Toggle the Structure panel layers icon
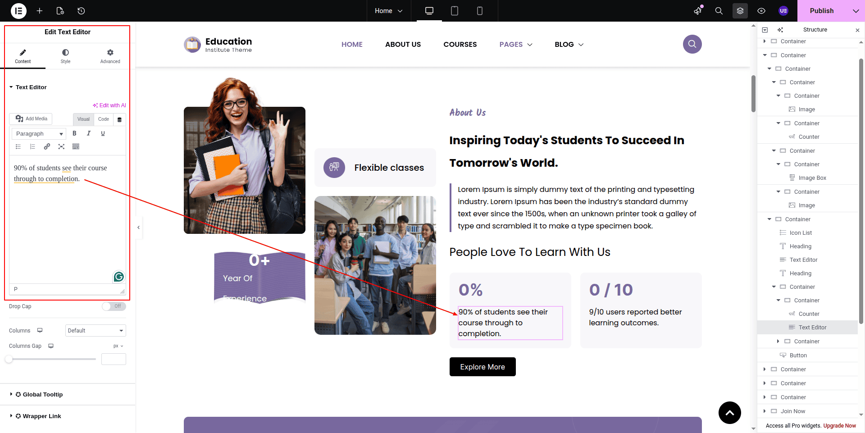The image size is (865, 433). 740,11
